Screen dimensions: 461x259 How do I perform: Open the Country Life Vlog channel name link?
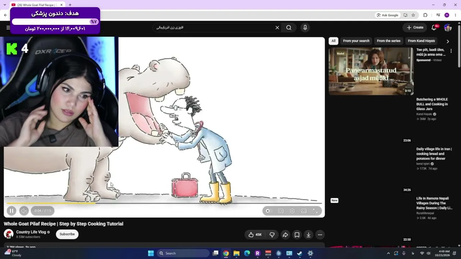(31, 232)
